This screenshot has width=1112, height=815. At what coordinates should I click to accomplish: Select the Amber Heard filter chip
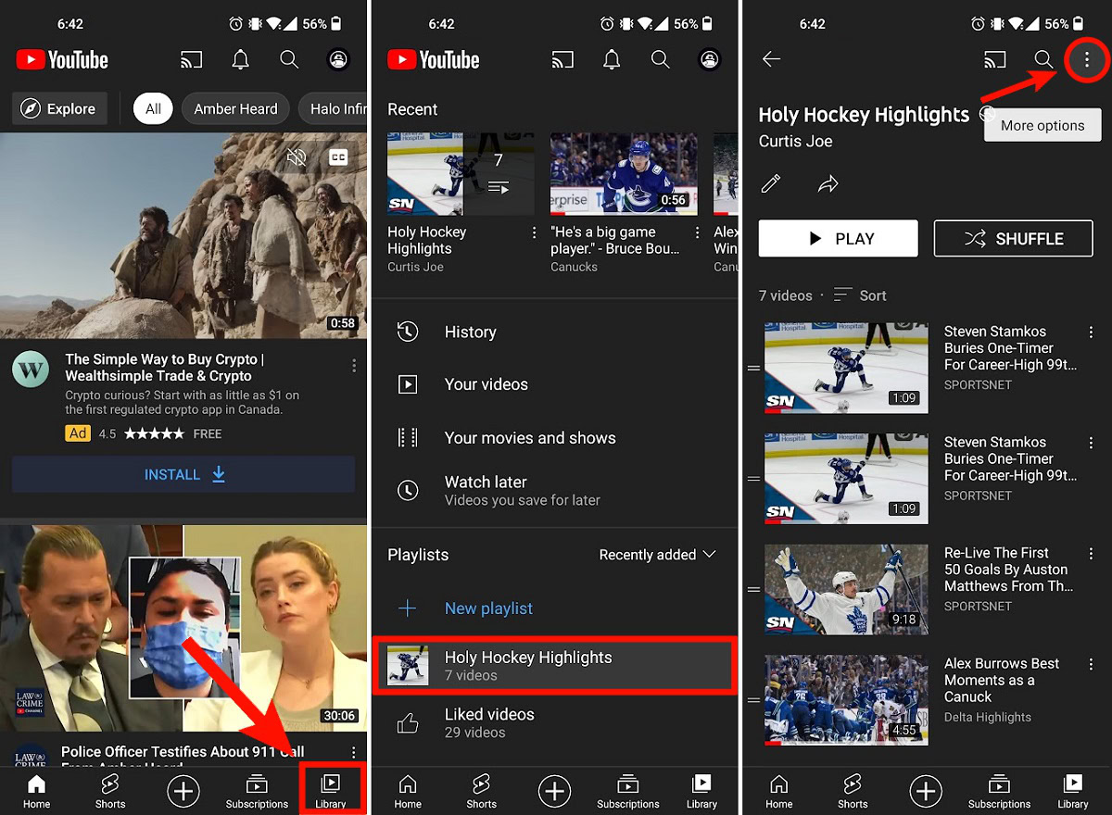pos(235,108)
